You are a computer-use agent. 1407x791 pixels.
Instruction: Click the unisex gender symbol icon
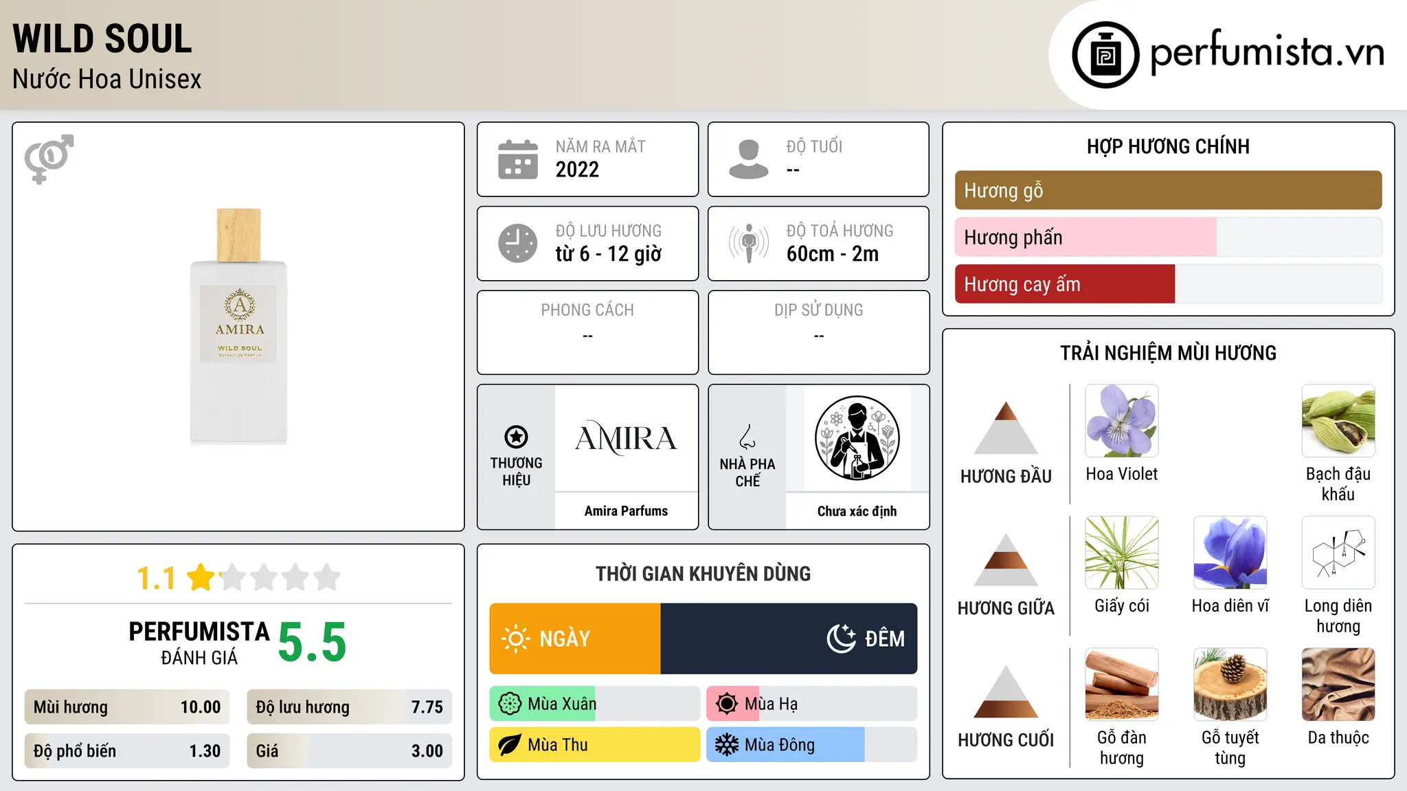tap(49, 159)
